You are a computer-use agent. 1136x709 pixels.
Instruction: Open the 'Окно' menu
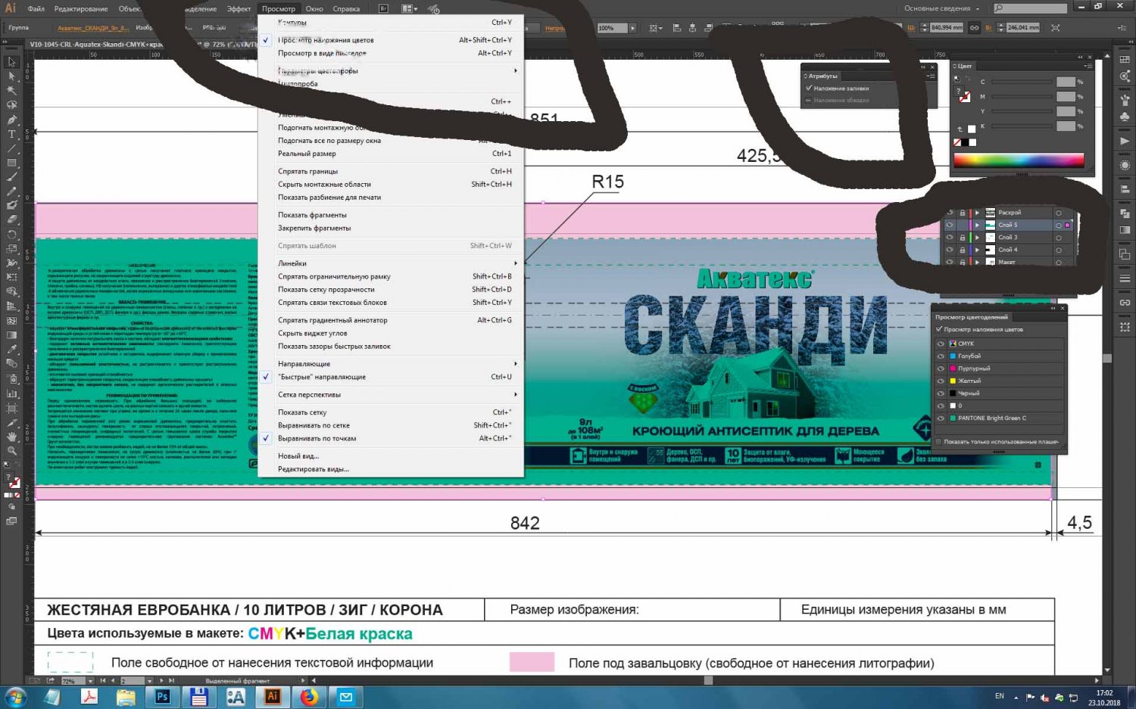(314, 9)
